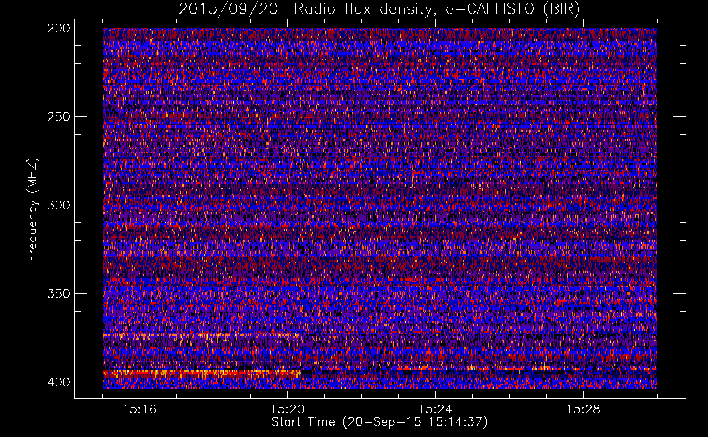Click the 350 frequency tick label

tap(58, 293)
